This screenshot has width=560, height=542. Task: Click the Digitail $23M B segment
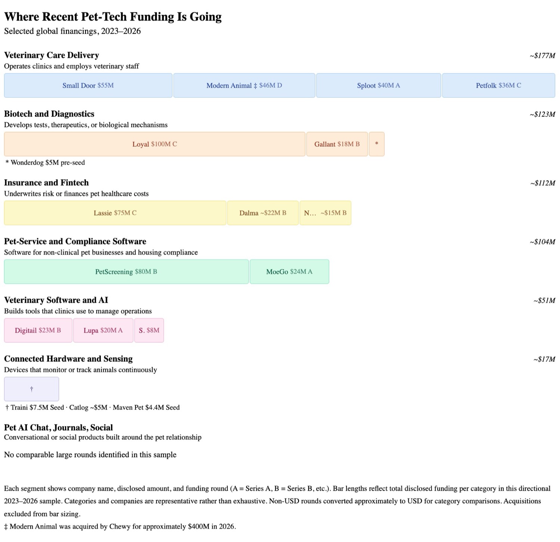[38, 330]
